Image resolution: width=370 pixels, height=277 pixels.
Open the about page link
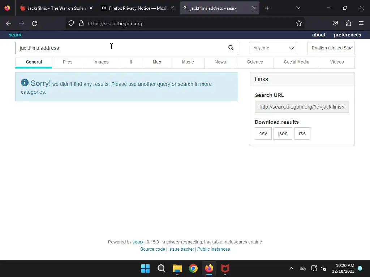[x=319, y=35]
